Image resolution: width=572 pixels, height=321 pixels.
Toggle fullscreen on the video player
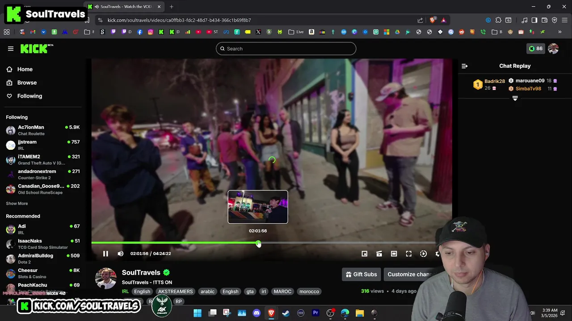[x=408, y=254]
